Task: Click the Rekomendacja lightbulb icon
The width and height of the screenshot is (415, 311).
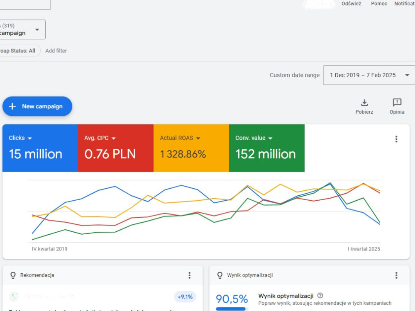Action: (13, 275)
